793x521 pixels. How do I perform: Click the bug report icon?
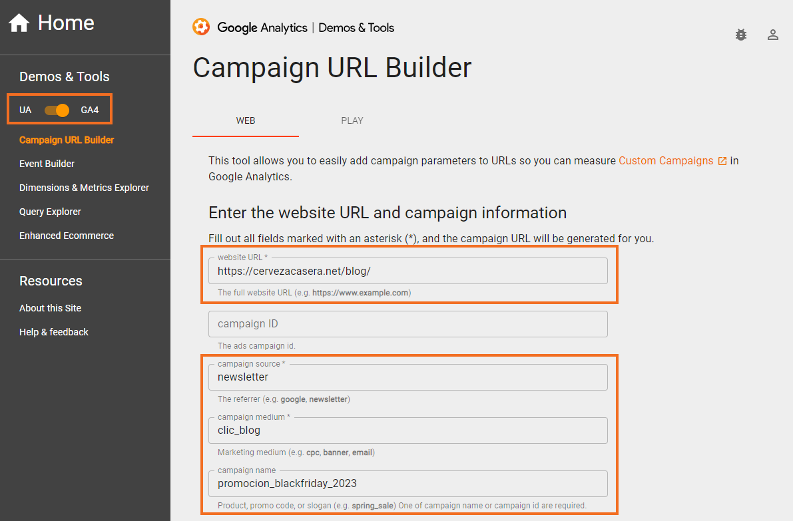pyautogui.click(x=741, y=35)
